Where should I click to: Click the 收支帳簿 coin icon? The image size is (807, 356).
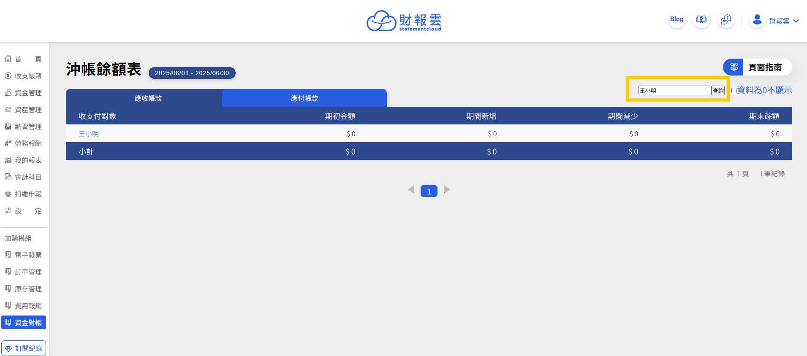pos(8,76)
